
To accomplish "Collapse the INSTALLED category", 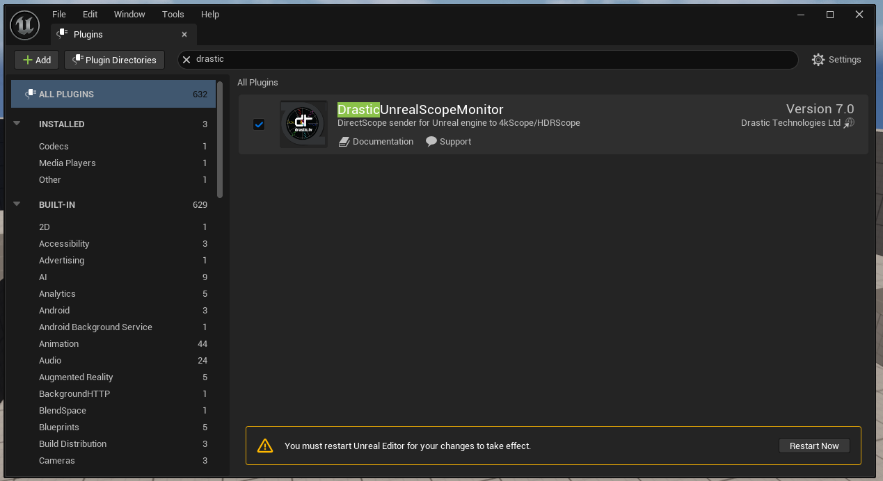I will coord(17,124).
